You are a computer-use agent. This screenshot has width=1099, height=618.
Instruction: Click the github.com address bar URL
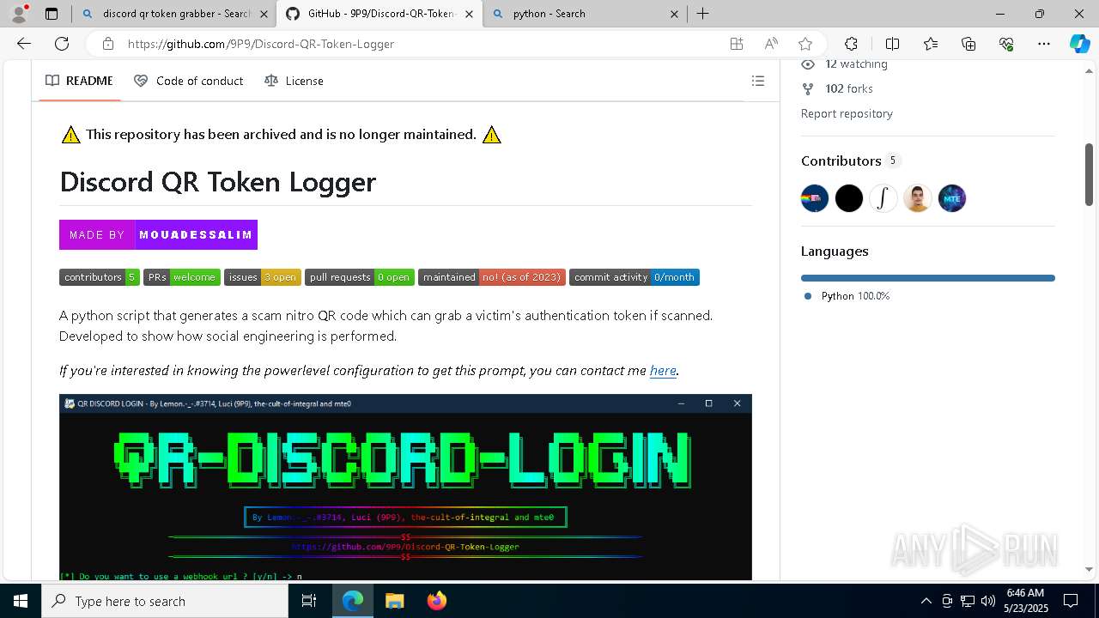(261, 44)
